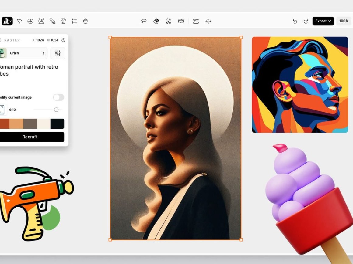Image resolution: width=353 pixels, height=264 pixels.
Task: Select the colorful man portrait image
Action: pyautogui.click(x=300, y=85)
